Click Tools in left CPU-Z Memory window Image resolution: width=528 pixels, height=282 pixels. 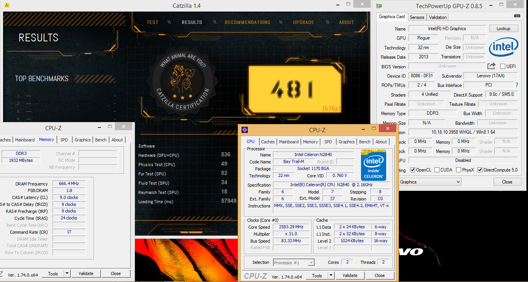53,274
